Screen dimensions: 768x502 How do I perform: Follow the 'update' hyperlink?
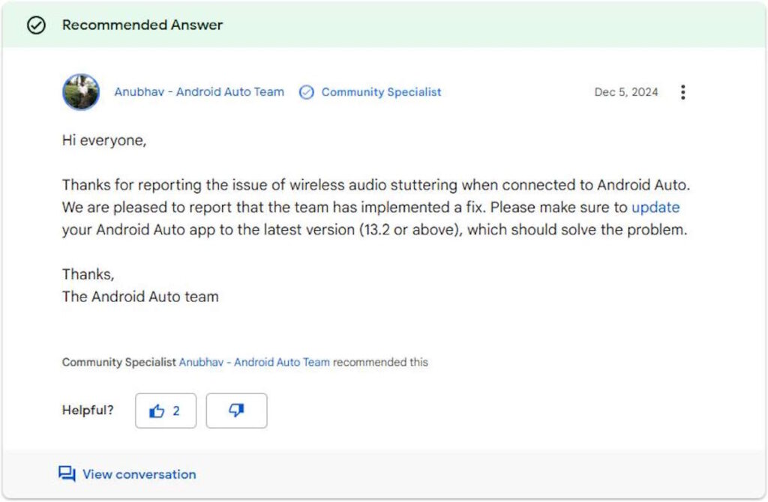(x=655, y=208)
